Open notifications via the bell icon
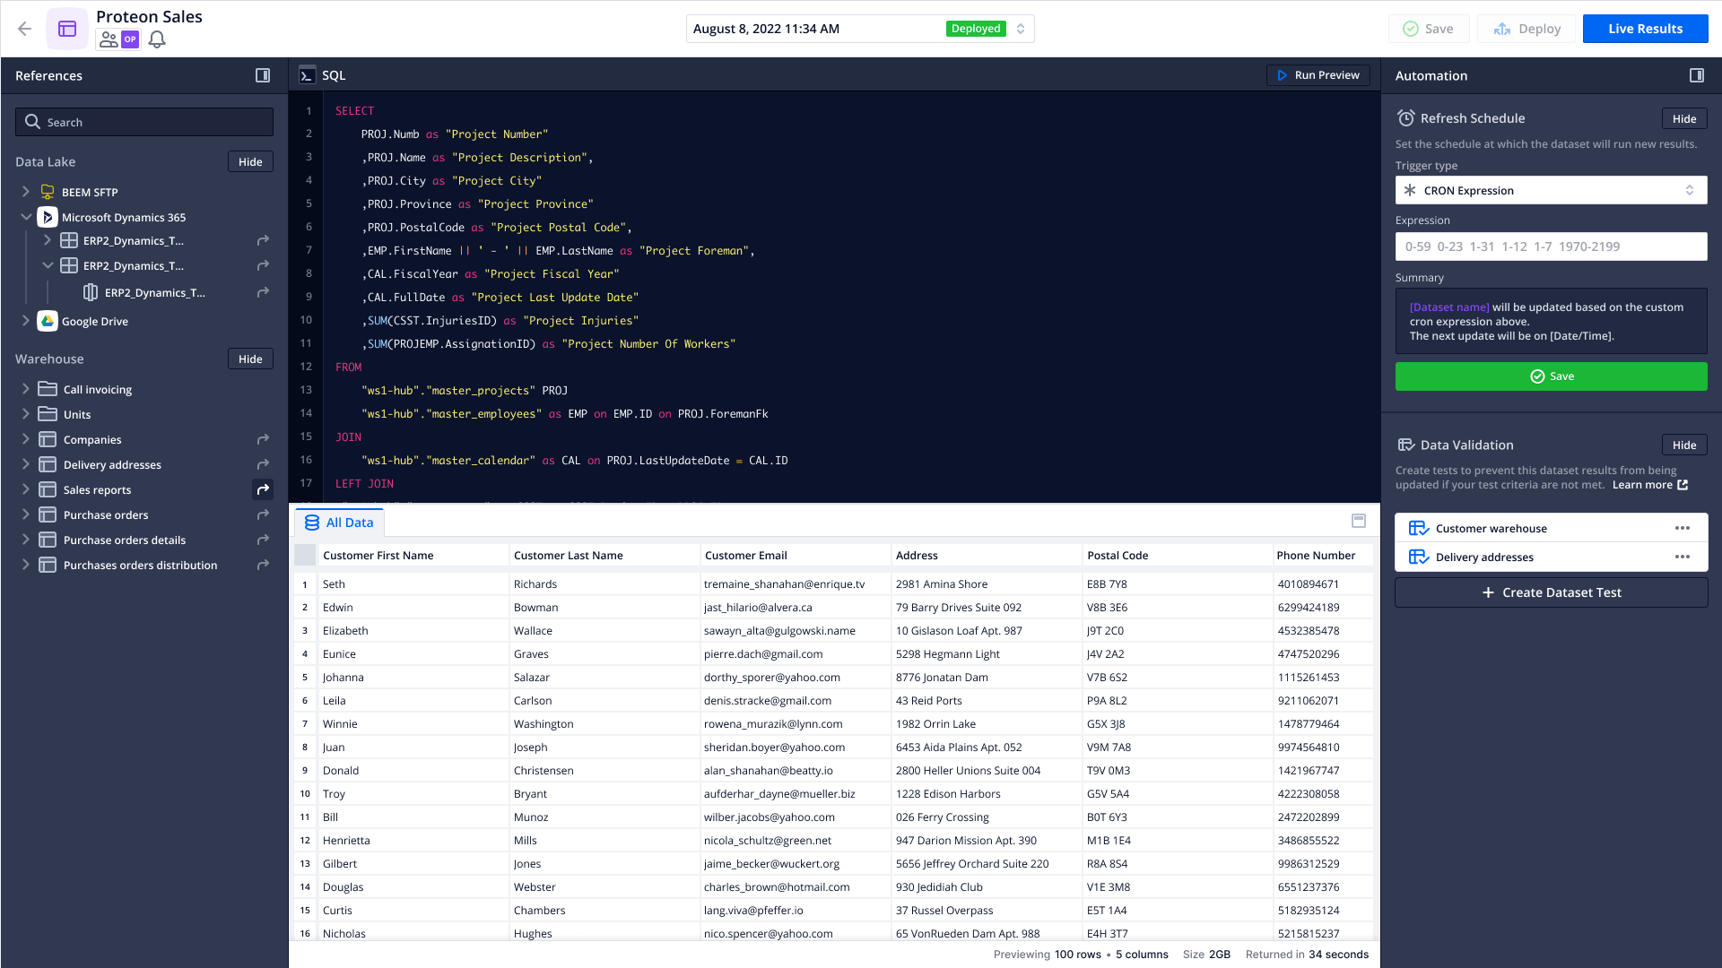This screenshot has height=968, width=1722. click(x=157, y=39)
